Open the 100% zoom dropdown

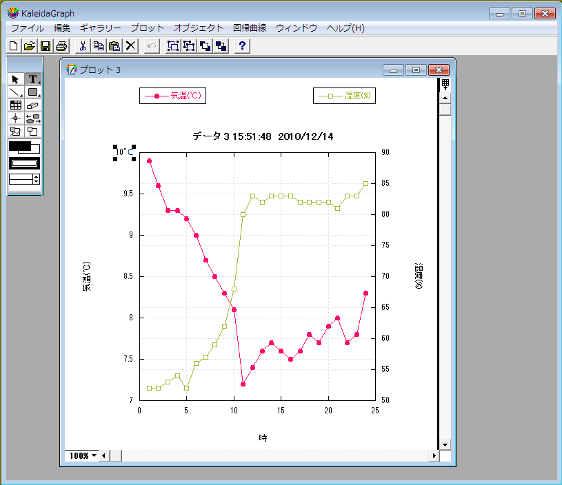(83, 455)
